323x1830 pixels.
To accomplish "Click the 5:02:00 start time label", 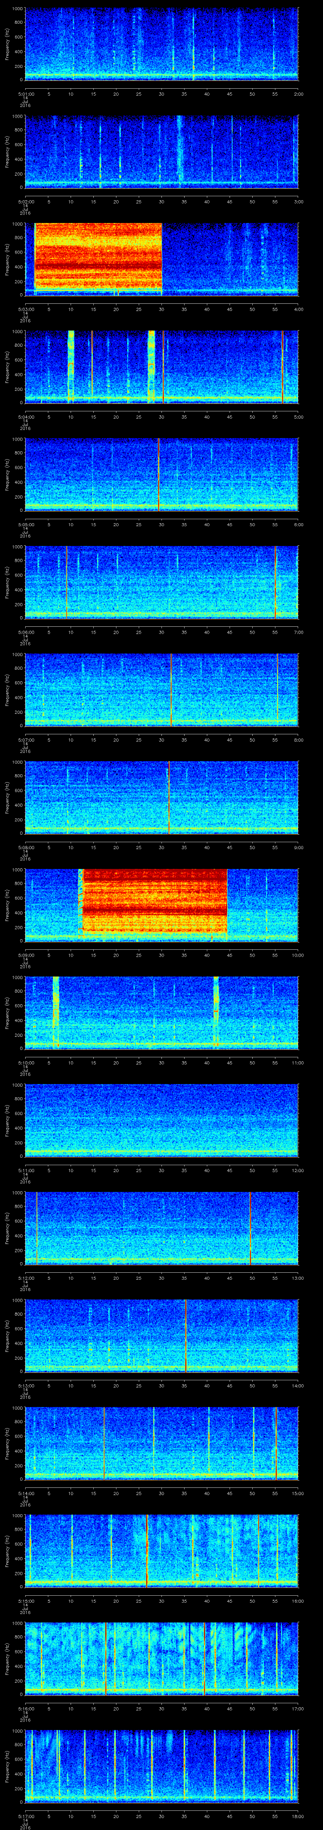I will click(26, 202).
